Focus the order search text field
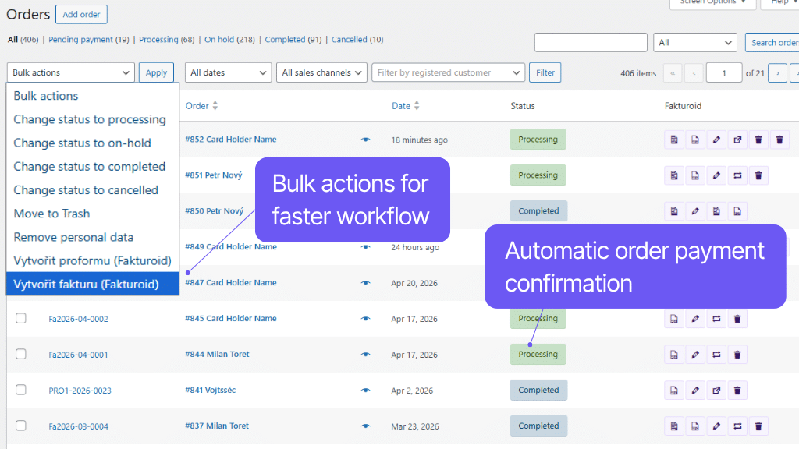 point(591,43)
